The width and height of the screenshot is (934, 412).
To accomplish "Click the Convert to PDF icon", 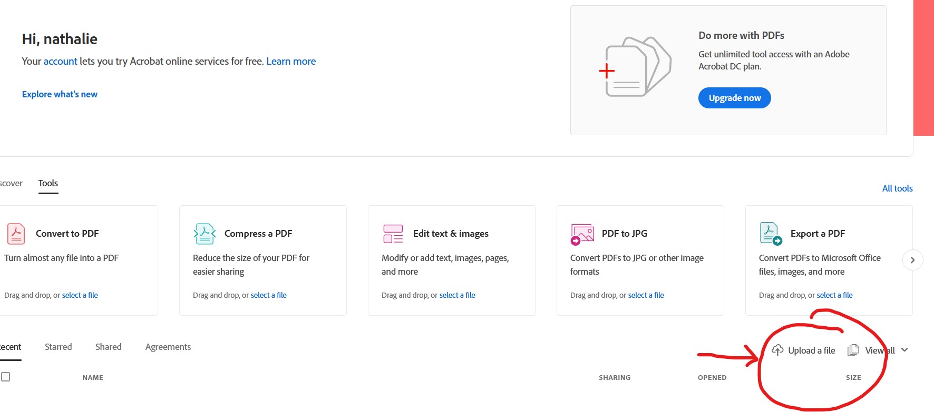I will [16, 234].
